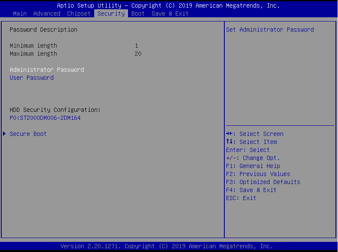This screenshot has height=252, width=338.
Task: Click the arrow icon beside Secure Boot
Action: [5, 134]
